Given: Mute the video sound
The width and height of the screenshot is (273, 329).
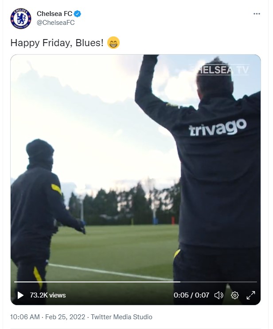Looking at the screenshot, I should click(219, 295).
